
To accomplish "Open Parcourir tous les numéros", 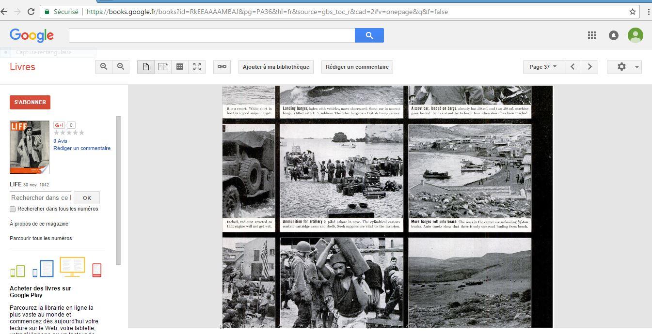I will click(x=41, y=238).
